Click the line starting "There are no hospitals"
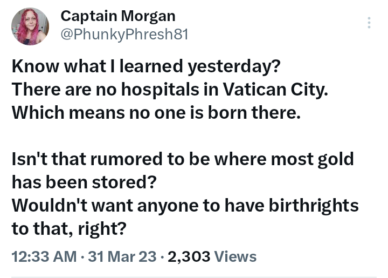This screenshot has width=388, height=278. point(169,89)
